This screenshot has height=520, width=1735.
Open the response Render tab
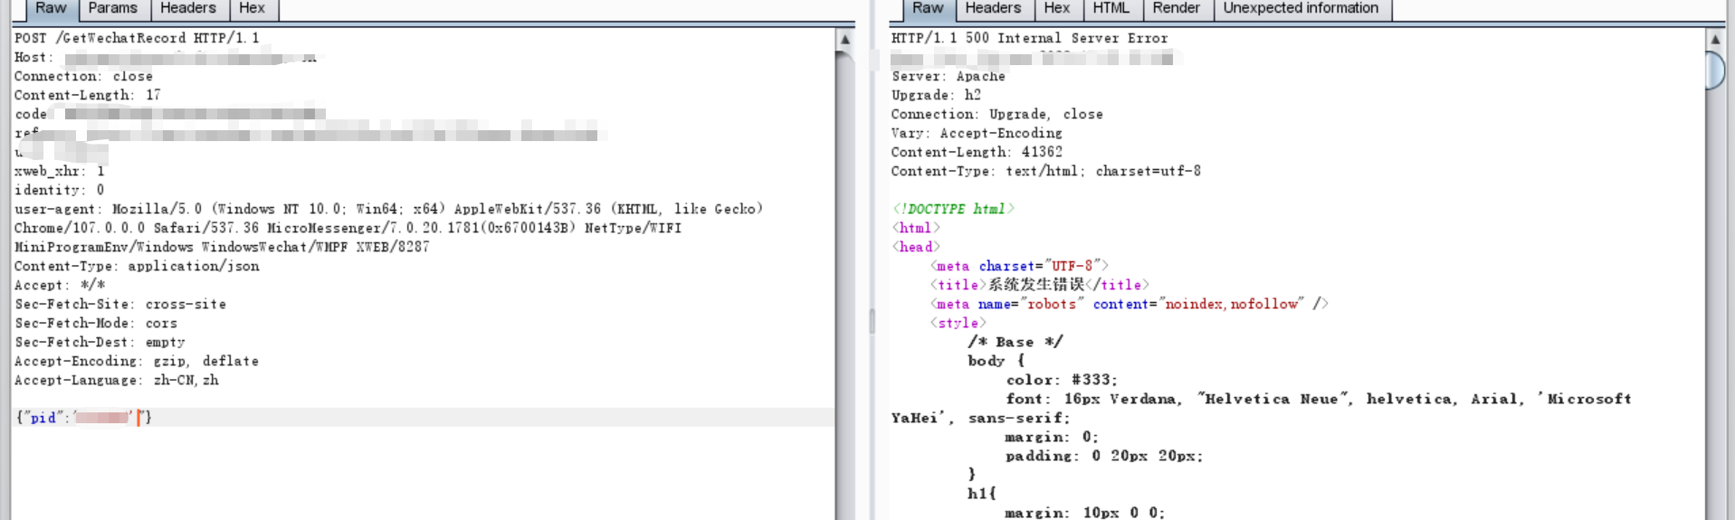(1177, 9)
